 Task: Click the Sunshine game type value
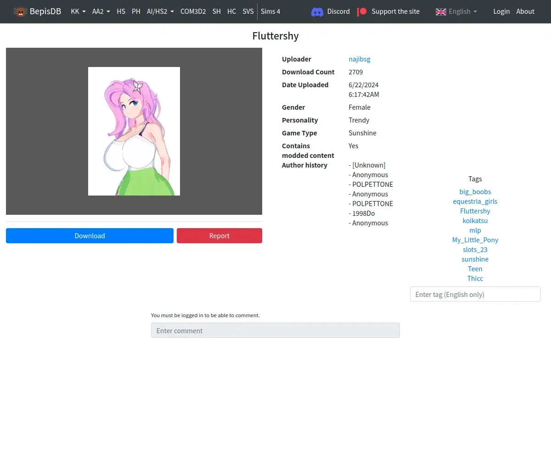click(363, 133)
